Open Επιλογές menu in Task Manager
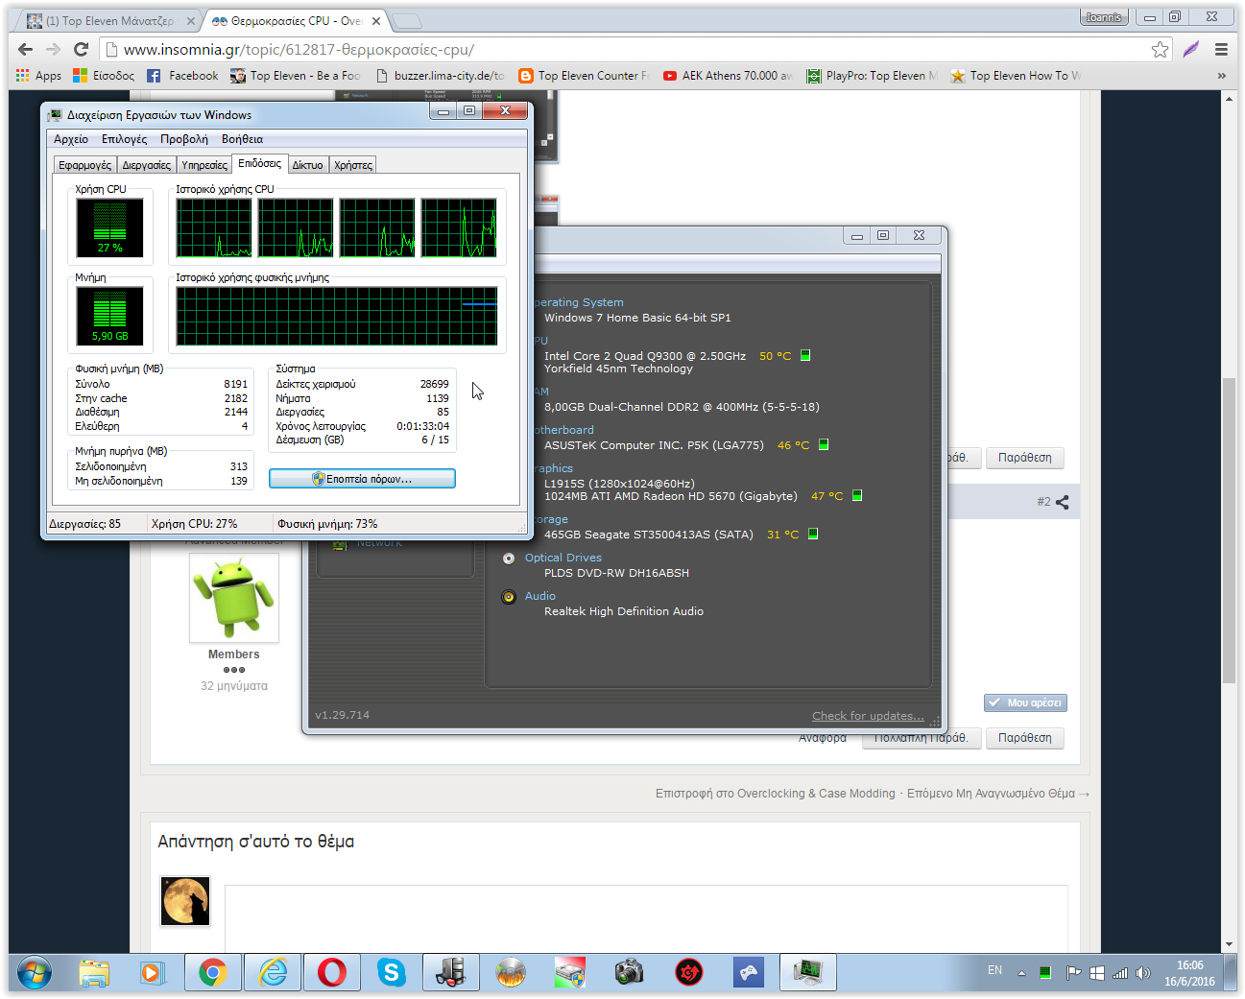The width and height of the screenshot is (1245, 999). click(x=125, y=139)
